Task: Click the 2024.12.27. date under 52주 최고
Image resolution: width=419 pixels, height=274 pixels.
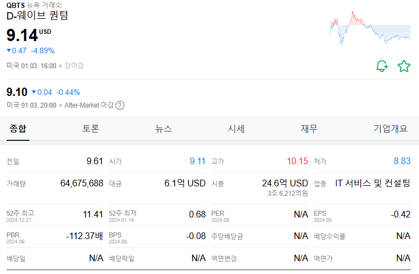Action: click(19, 220)
